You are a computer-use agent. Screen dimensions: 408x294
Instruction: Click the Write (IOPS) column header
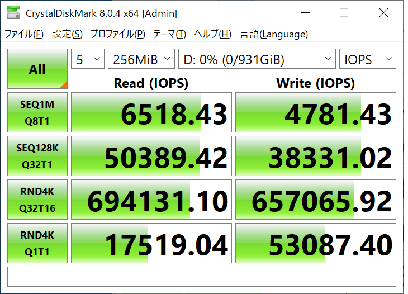316,83
